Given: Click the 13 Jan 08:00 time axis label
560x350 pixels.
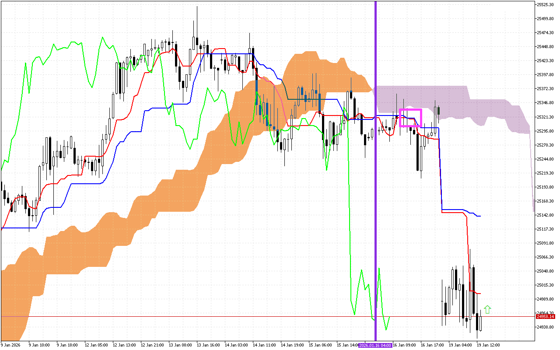Looking at the screenshot, I should (181, 345).
